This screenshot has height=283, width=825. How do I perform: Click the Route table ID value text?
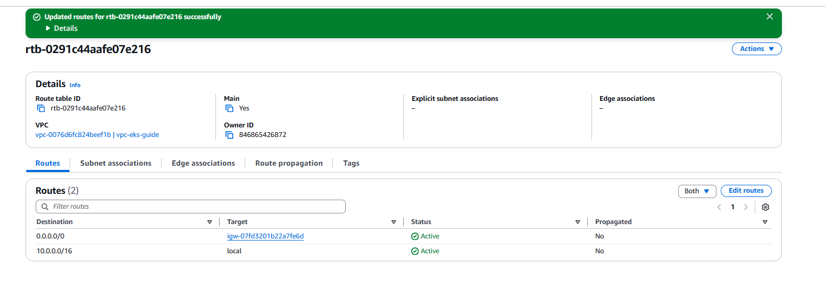click(88, 108)
